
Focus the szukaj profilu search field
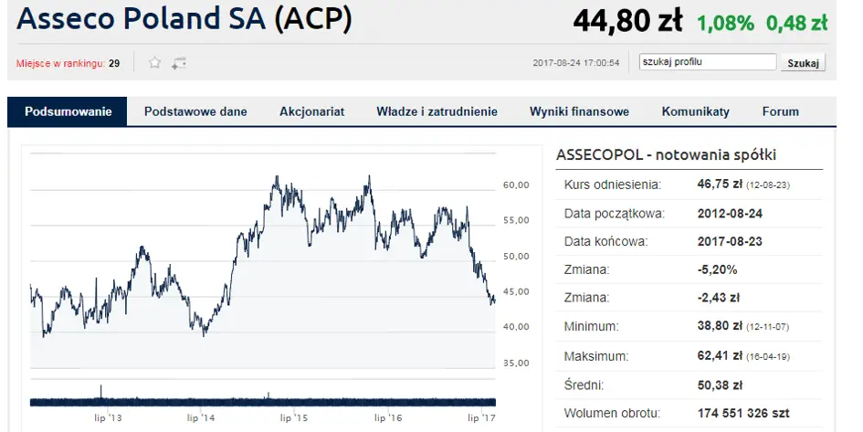pyautogui.click(x=708, y=62)
